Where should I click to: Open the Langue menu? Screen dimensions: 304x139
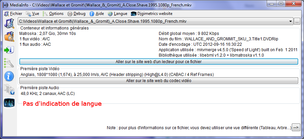tap(117, 14)
